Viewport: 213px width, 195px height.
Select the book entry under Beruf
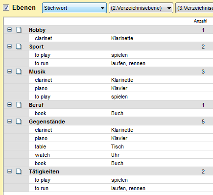[x=121, y=113]
